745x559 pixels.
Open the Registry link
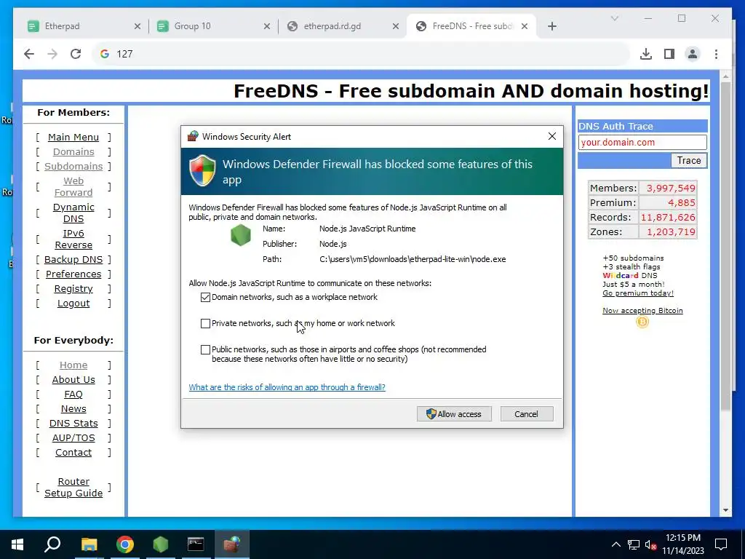pos(73,289)
